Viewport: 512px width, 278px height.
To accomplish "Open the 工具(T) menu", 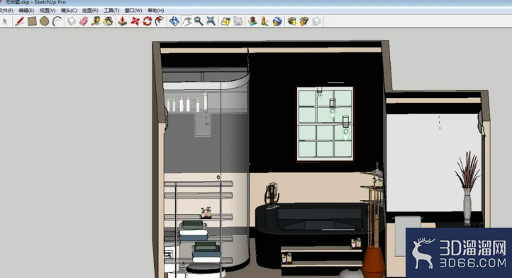I will click(x=111, y=11).
